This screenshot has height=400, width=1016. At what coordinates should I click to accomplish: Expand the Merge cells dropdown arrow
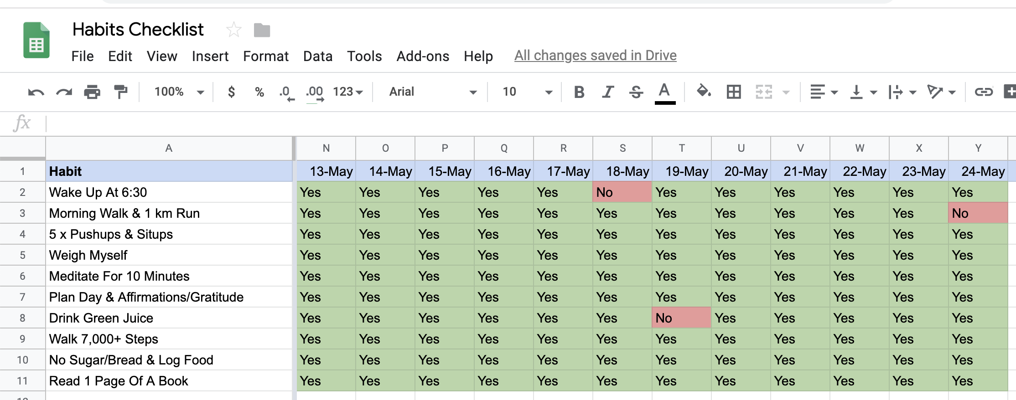[786, 92]
